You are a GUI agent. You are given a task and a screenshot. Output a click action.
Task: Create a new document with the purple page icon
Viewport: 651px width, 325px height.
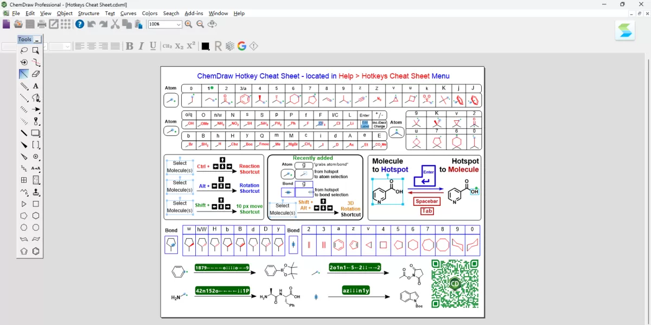pyautogui.click(x=7, y=24)
